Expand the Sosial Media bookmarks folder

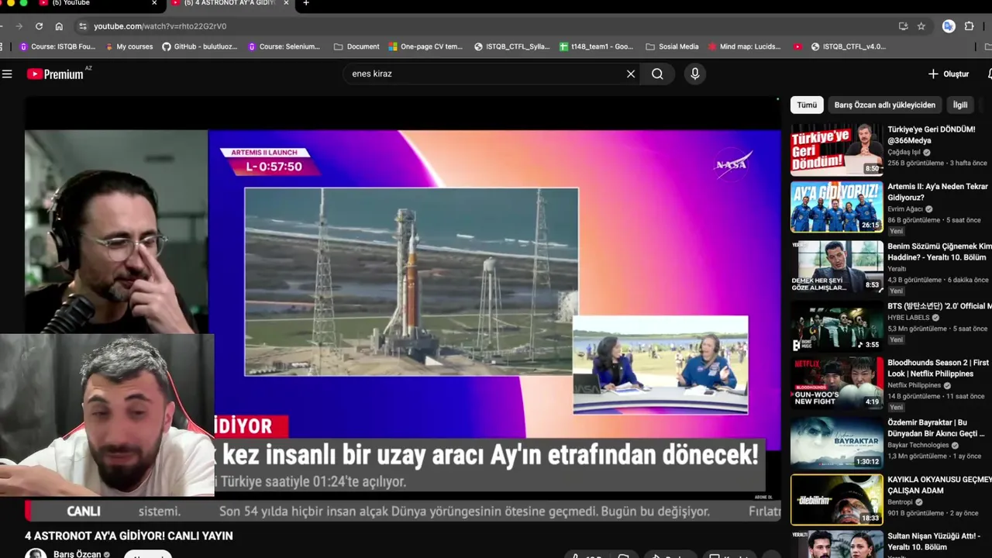(672, 46)
